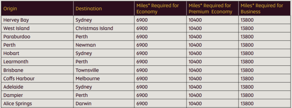
Task: Select the Christmas Island destination cell
Action: [x=104, y=28]
